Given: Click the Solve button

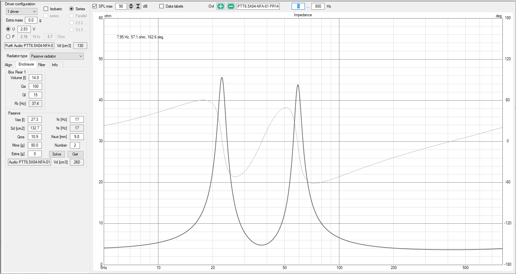Looking at the screenshot, I should 57,154.
